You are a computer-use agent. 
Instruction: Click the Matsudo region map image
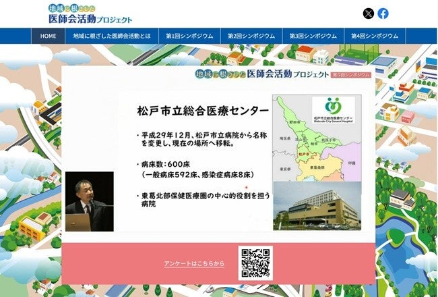click(317, 138)
